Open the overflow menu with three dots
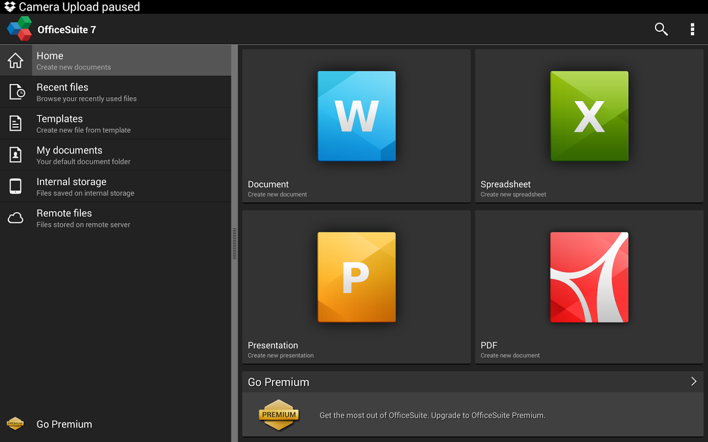 click(x=692, y=29)
